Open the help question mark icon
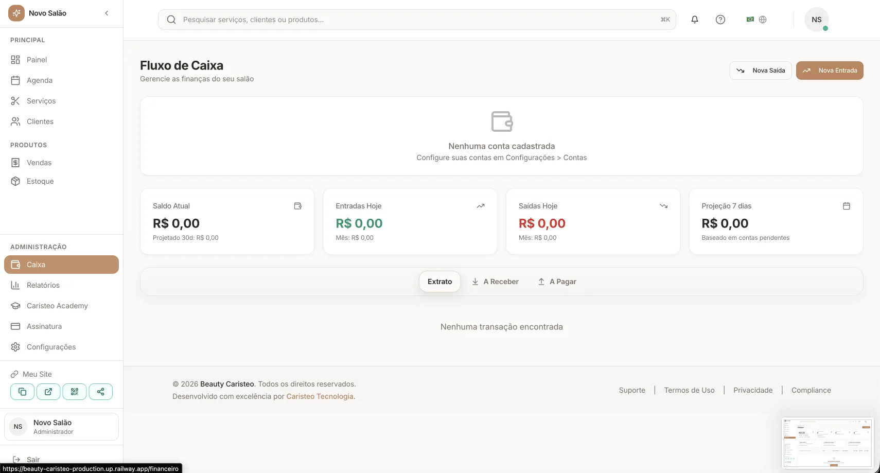880x473 pixels. [720, 20]
